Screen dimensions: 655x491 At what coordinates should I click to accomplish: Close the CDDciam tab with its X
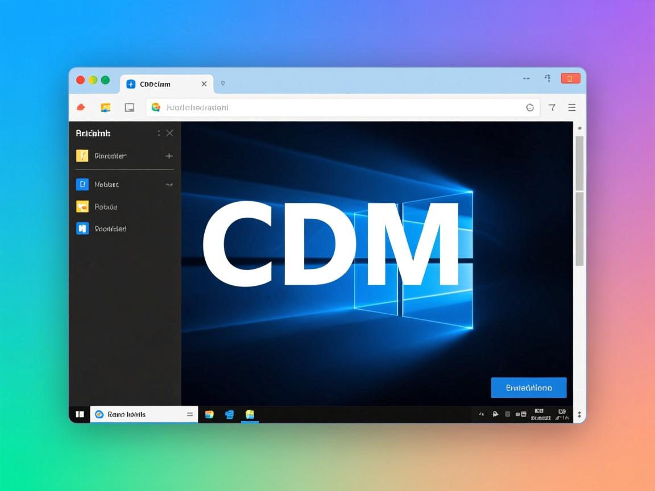(x=204, y=84)
